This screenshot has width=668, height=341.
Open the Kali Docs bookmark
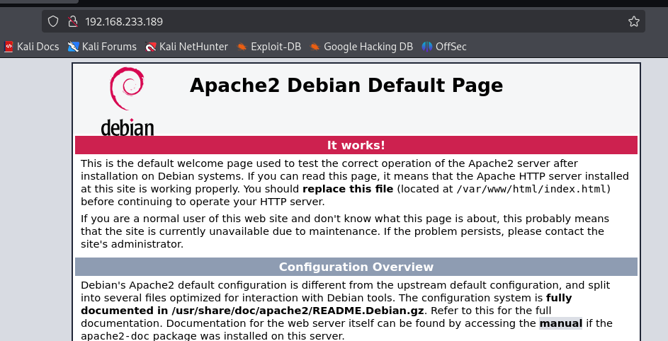[x=31, y=47]
